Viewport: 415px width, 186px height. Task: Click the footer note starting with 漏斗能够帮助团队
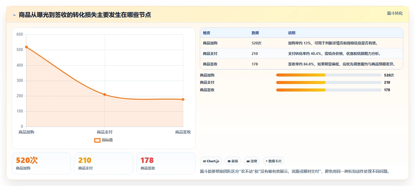coord(295,172)
